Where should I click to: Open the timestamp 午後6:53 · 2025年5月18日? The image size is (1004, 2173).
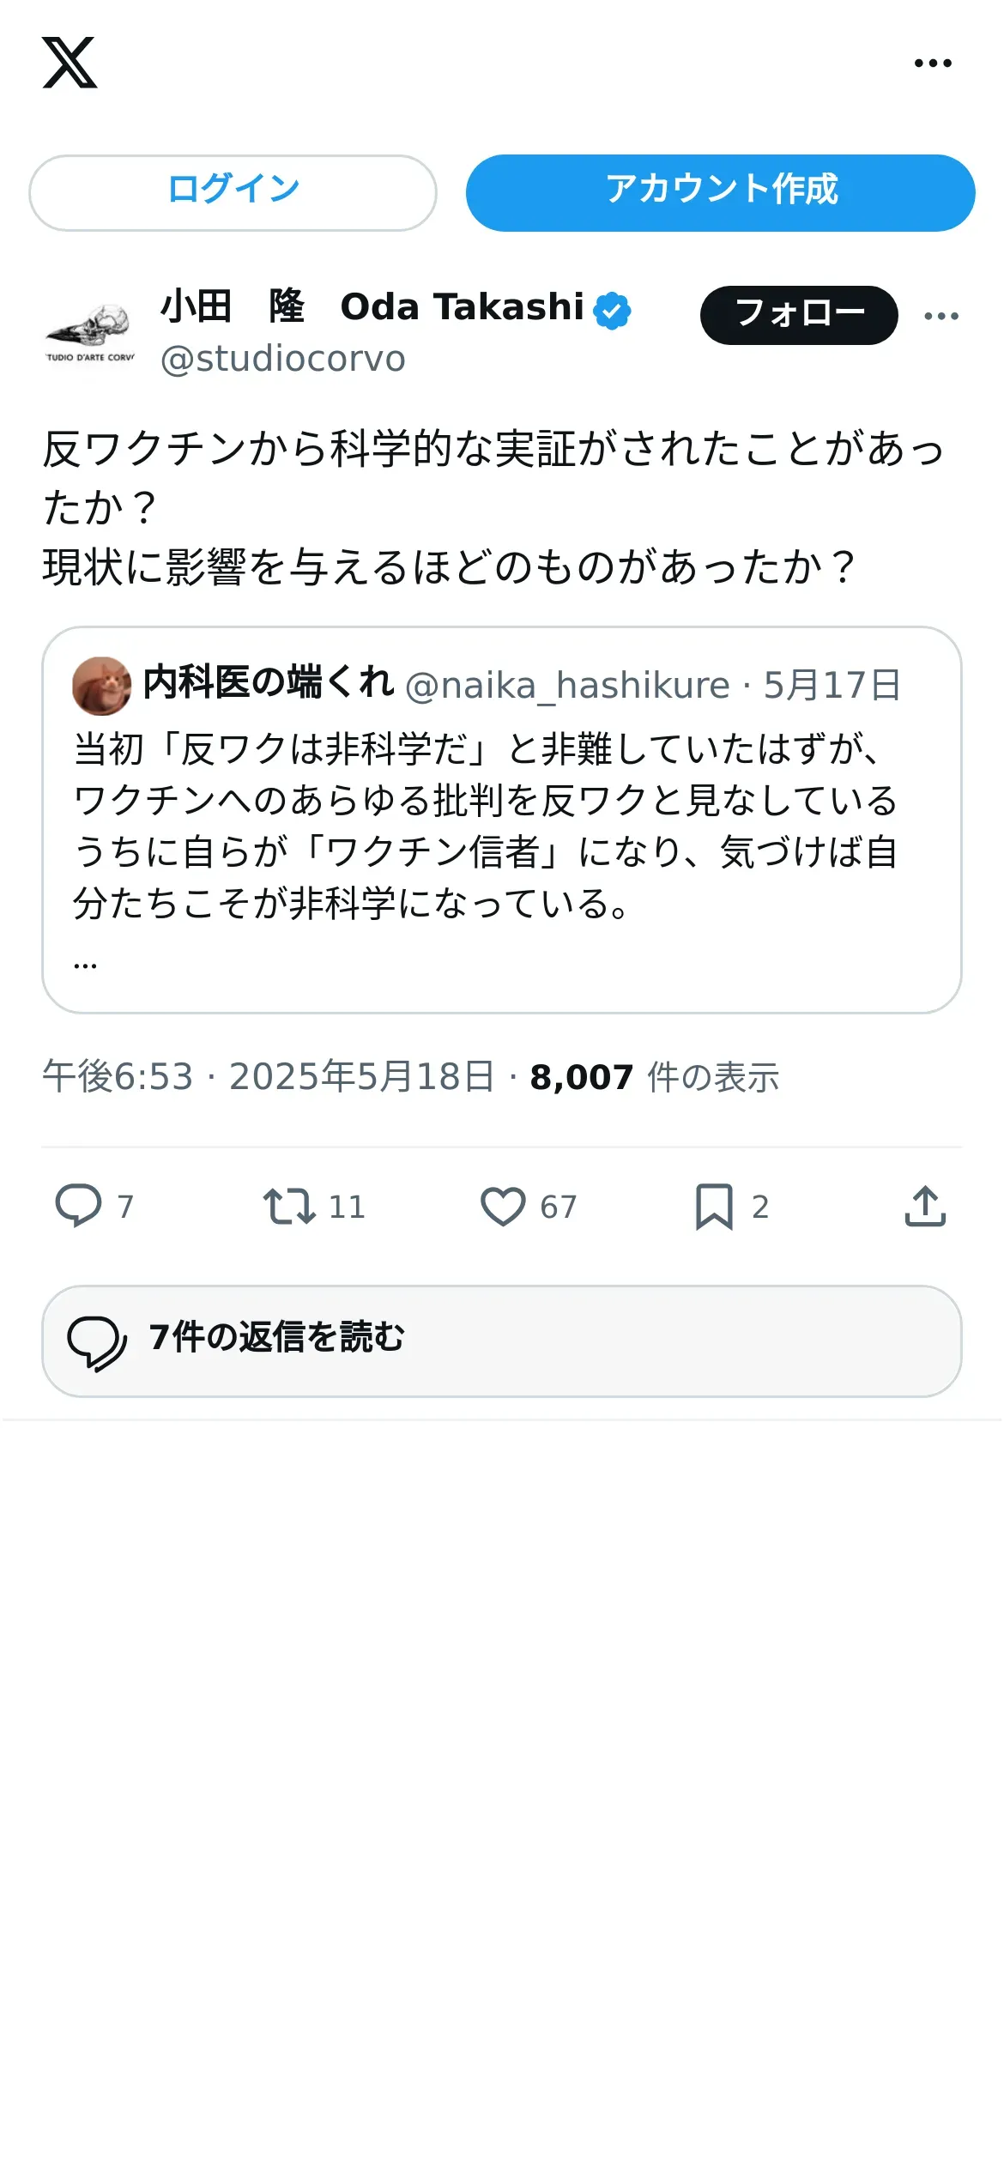269,1076
